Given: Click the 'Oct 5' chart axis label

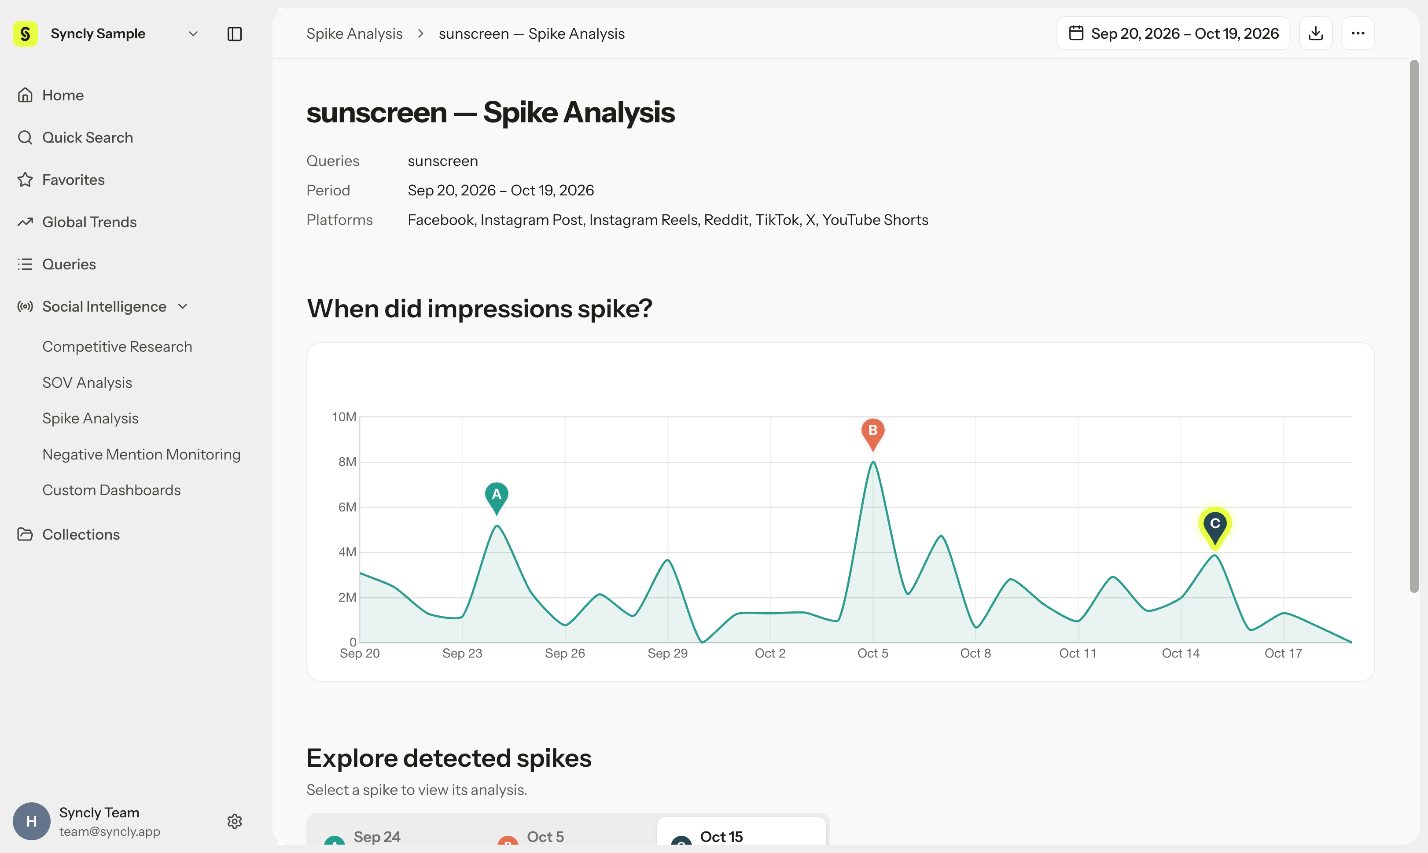Looking at the screenshot, I should coord(872,654).
